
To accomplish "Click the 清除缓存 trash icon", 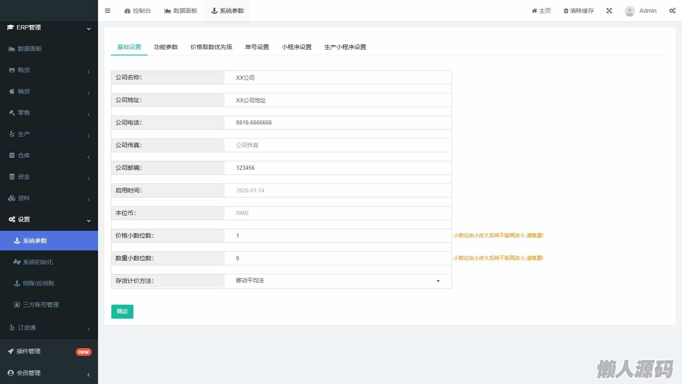I will click(x=566, y=11).
